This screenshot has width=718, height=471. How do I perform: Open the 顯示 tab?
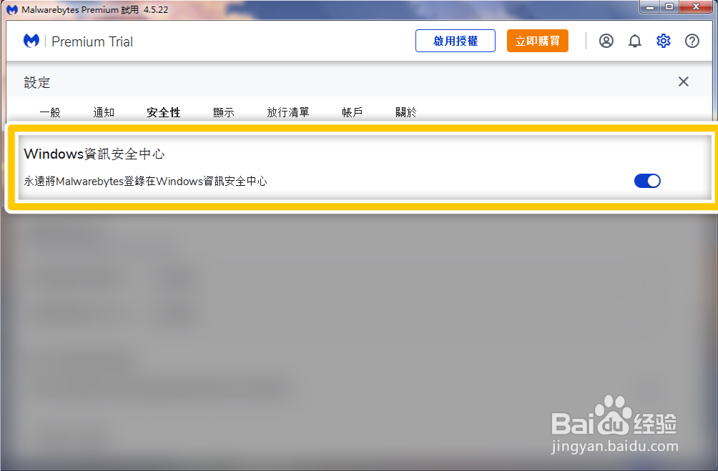coord(223,112)
